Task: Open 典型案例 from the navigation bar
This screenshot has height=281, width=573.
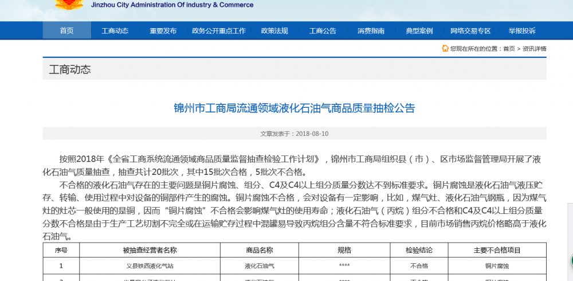Action: point(419,31)
